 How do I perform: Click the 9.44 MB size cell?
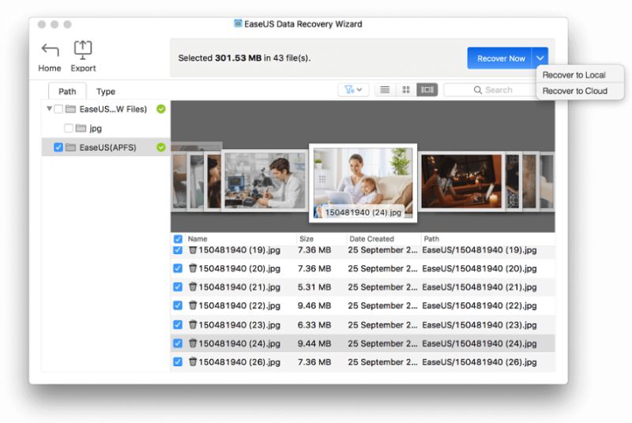314,343
